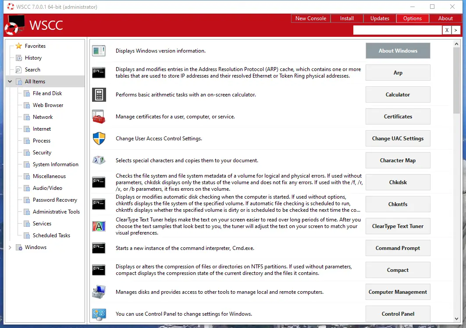This screenshot has width=466, height=328.
Task: Click the Control Panel row icon
Action: click(x=99, y=314)
